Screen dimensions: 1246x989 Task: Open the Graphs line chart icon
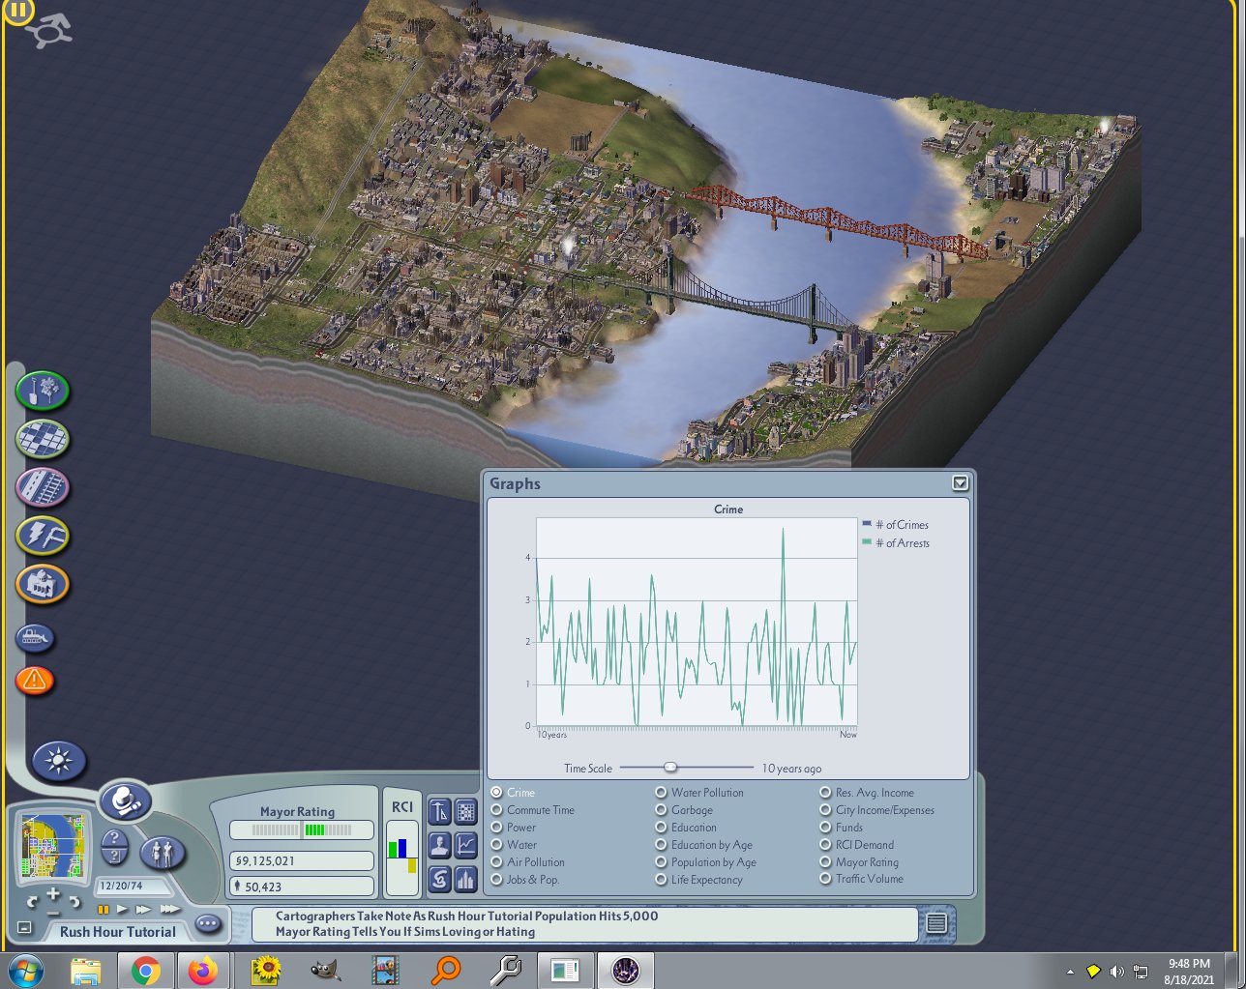point(466,845)
